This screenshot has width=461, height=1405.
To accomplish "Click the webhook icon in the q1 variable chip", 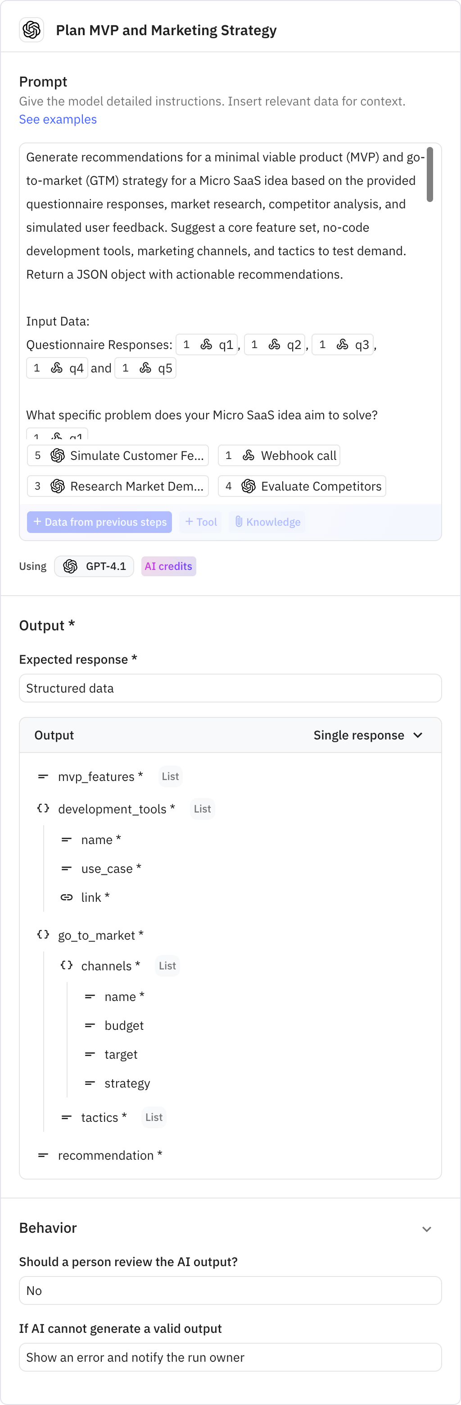I will pyautogui.click(x=206, y=344).
